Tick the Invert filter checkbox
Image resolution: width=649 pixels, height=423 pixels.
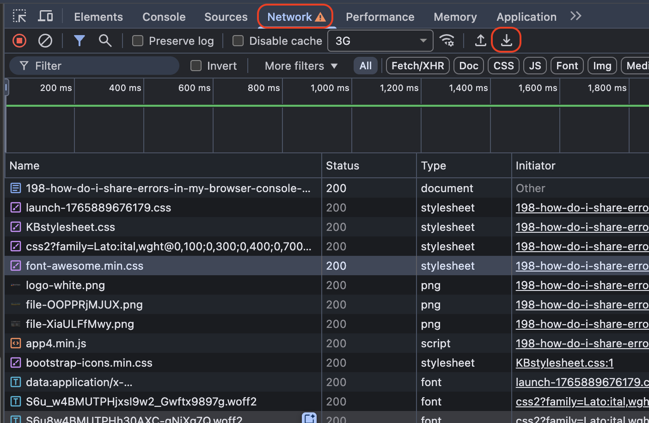click(x=196, y=66)
